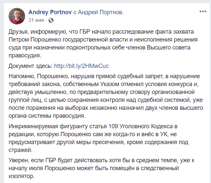Click the "Документ здесь:" label text
211x183 pixels.
30,65
